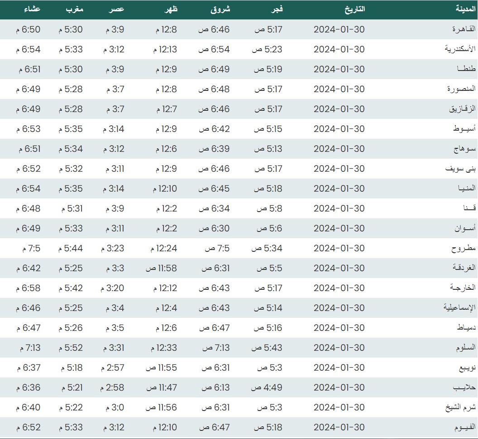
Task: Select Asr time 2:57 م for نويبع
Action: pyautogui.click(x=113, y=368)
